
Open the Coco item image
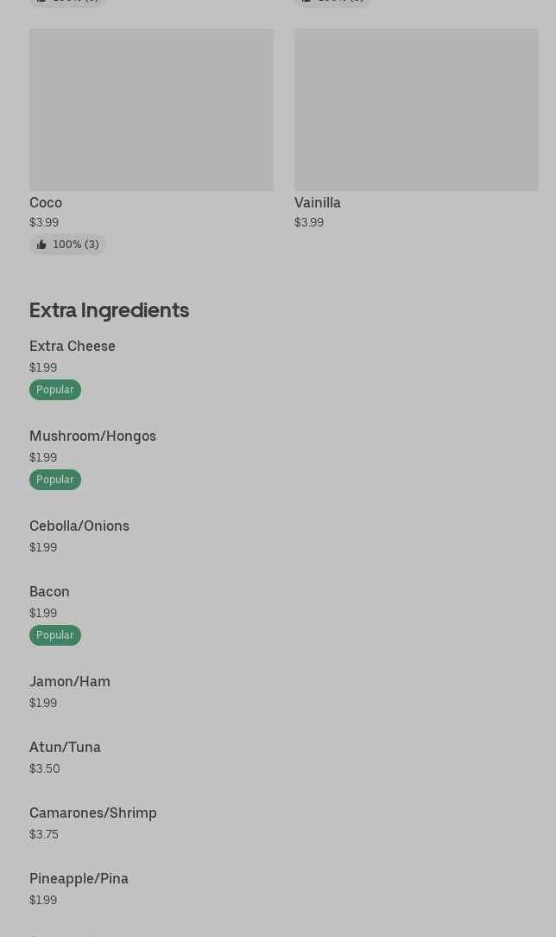151,110
